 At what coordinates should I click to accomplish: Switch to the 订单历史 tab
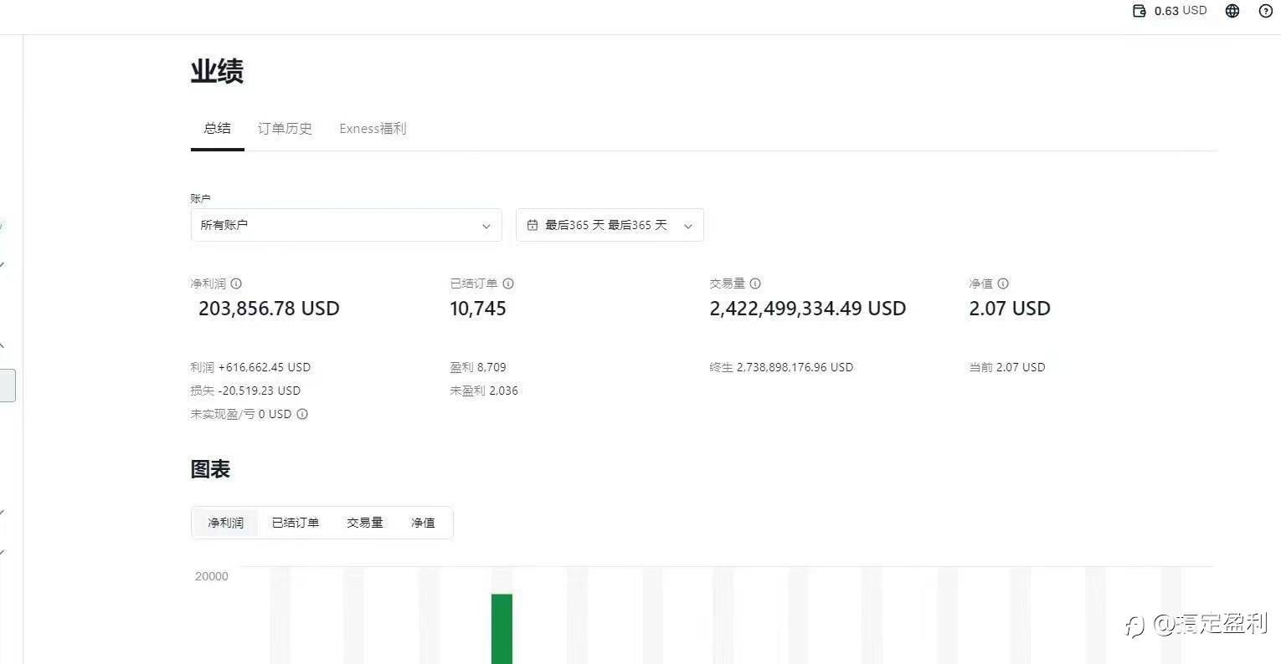[285, 129]
